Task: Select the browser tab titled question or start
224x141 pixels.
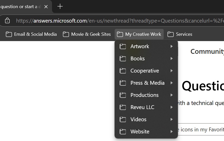Action: point(21,7)
